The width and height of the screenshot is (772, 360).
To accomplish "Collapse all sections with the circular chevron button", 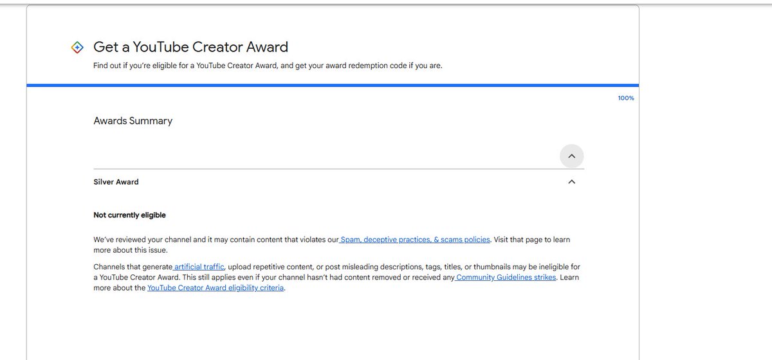I will point(571,156).
